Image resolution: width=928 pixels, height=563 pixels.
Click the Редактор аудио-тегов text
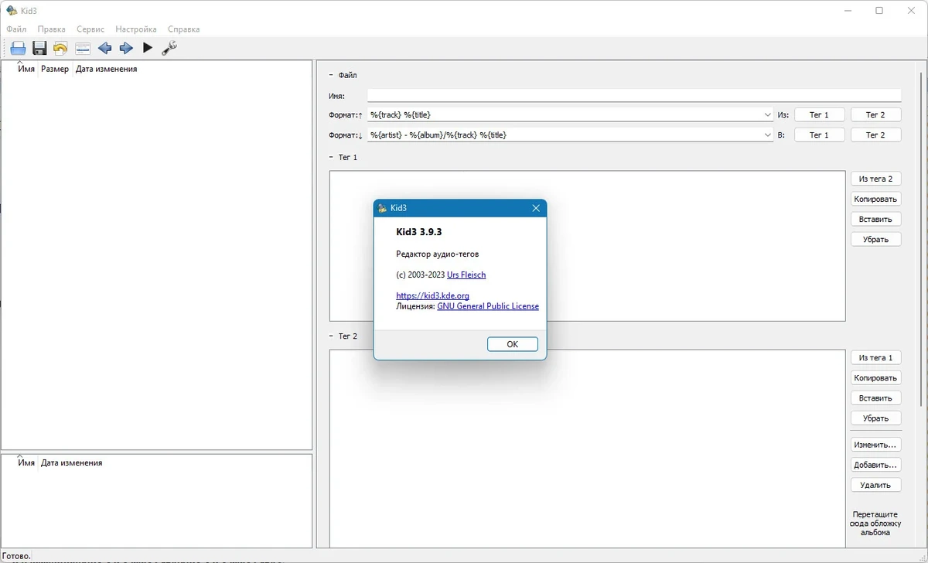tap(438, 254)
